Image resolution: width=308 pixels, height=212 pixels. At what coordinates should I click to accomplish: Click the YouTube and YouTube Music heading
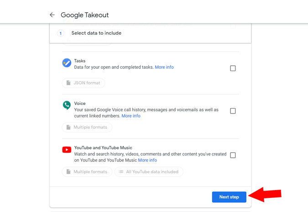[x=103, y=148]
